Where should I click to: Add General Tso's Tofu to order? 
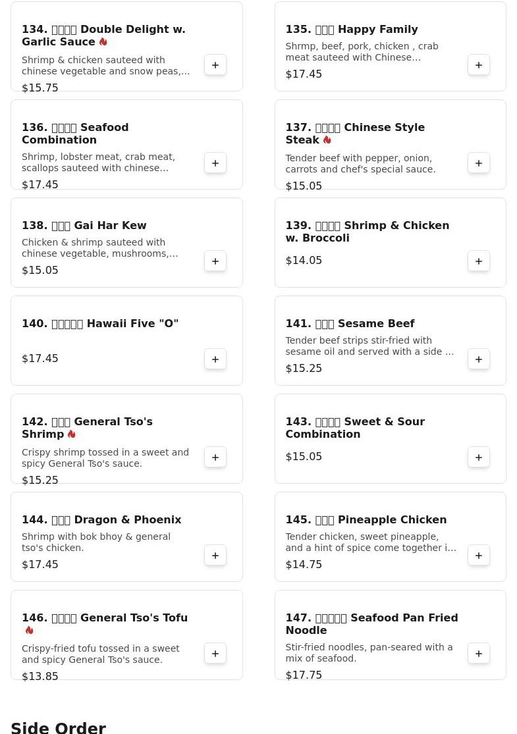tap(215, 654)
